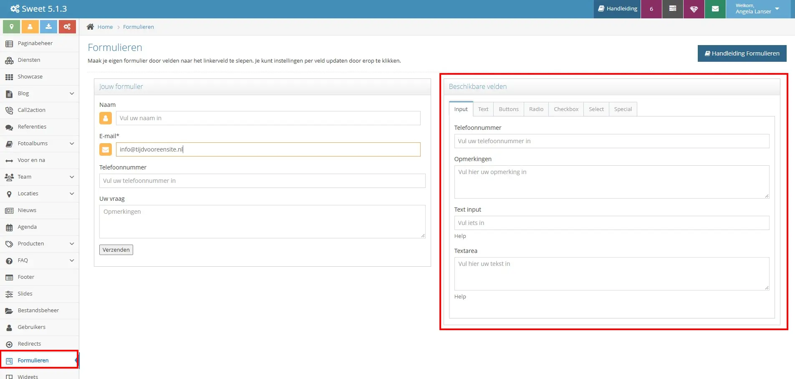Open the green envelope messages icon
The height and width of the screenshot is (379, 795).
point(715,9)
